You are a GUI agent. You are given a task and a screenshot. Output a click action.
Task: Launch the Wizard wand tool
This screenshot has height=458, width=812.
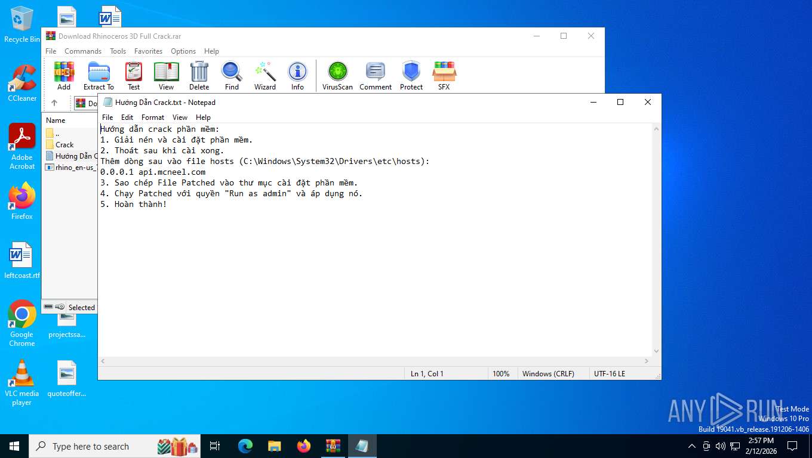(x=265, y=76)
